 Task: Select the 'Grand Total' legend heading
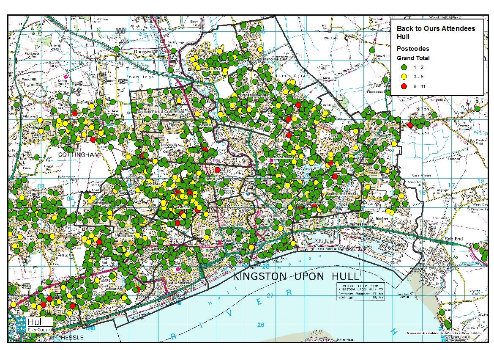pos(413,58)
